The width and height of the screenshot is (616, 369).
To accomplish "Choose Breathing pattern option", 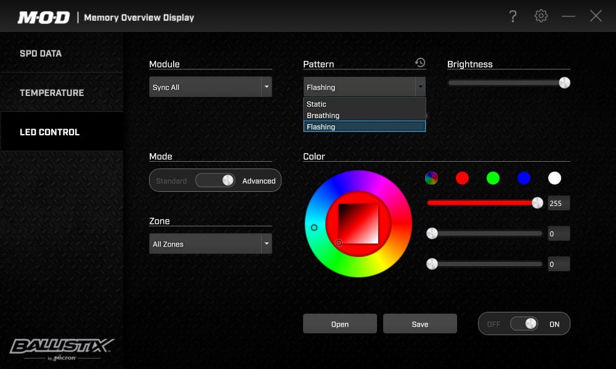I will tap(364, 115).
